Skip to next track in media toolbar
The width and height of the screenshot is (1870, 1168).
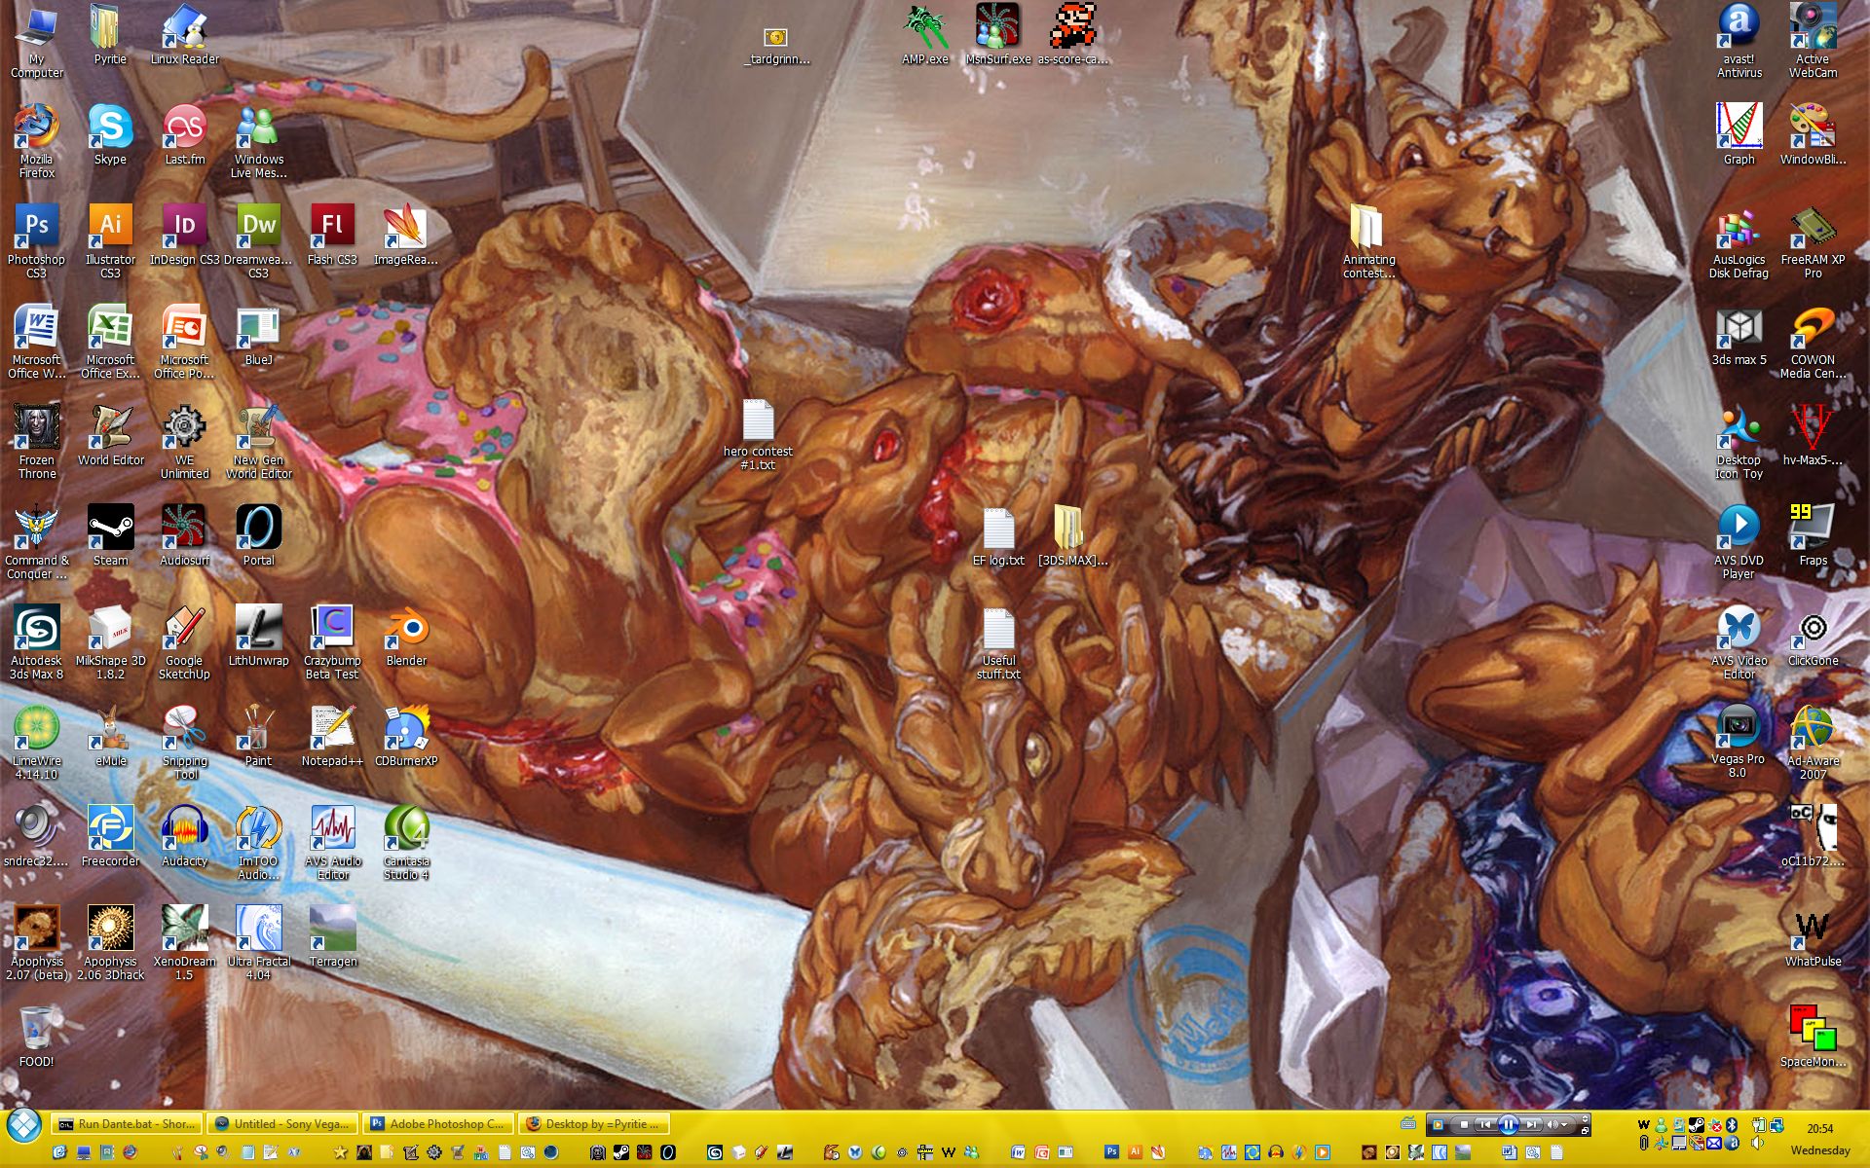[x=1531, y=1124]
